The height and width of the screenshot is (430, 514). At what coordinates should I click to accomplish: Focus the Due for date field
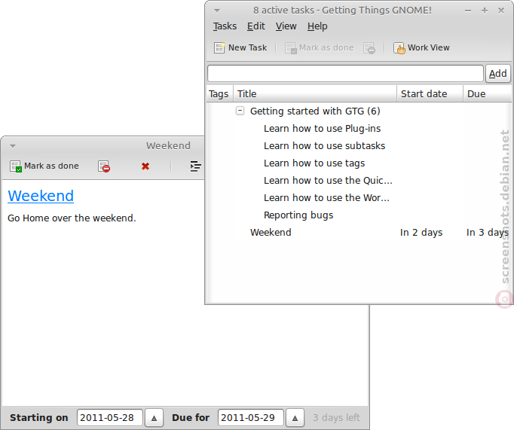(x=251, y=417)
